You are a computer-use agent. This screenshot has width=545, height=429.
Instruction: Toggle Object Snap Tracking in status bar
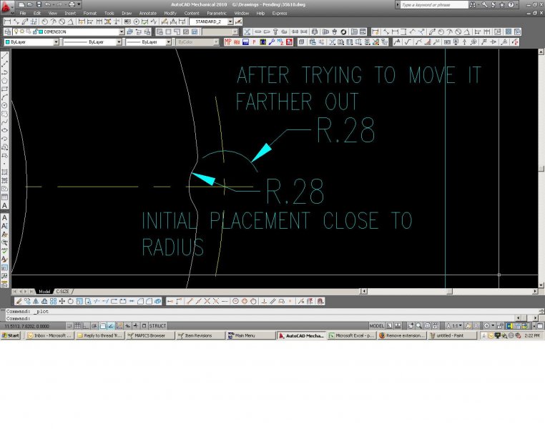tap(111, 326)
